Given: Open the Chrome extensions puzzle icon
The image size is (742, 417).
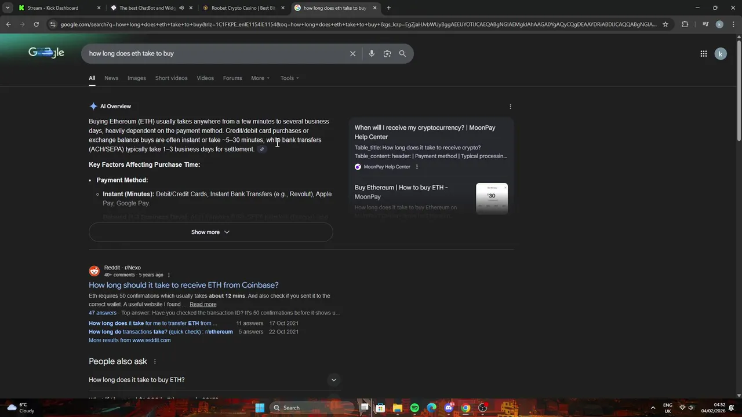Looking at the screenshot, I should [x=685, y=24].
